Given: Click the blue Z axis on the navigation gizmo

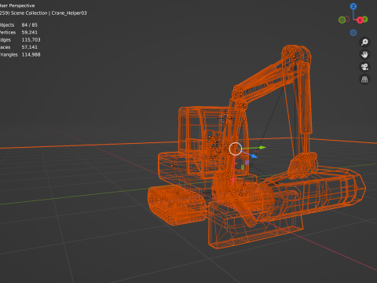Looking at the screenshot, I should (353, 6).
